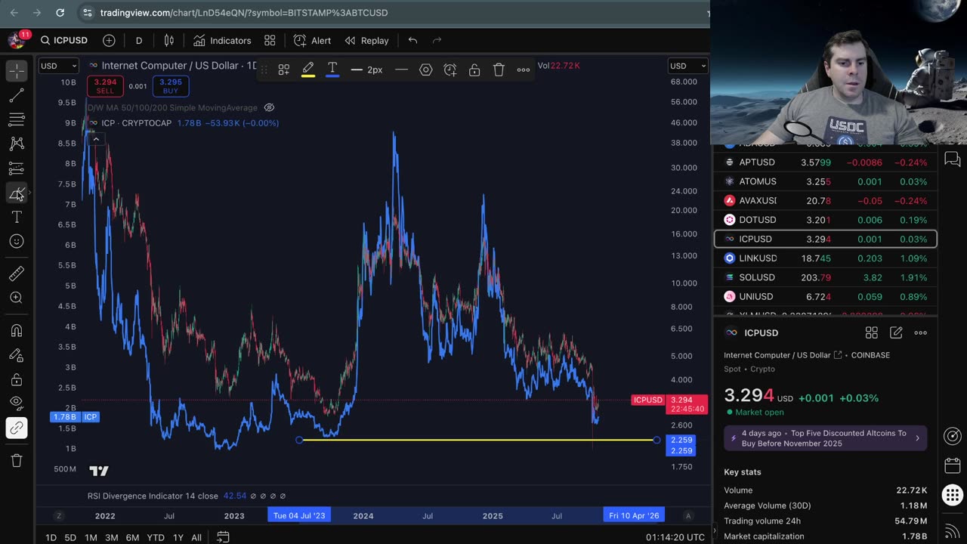
Task: Open the forecasting and measurement tools
Action: click(x=17, y=168)
